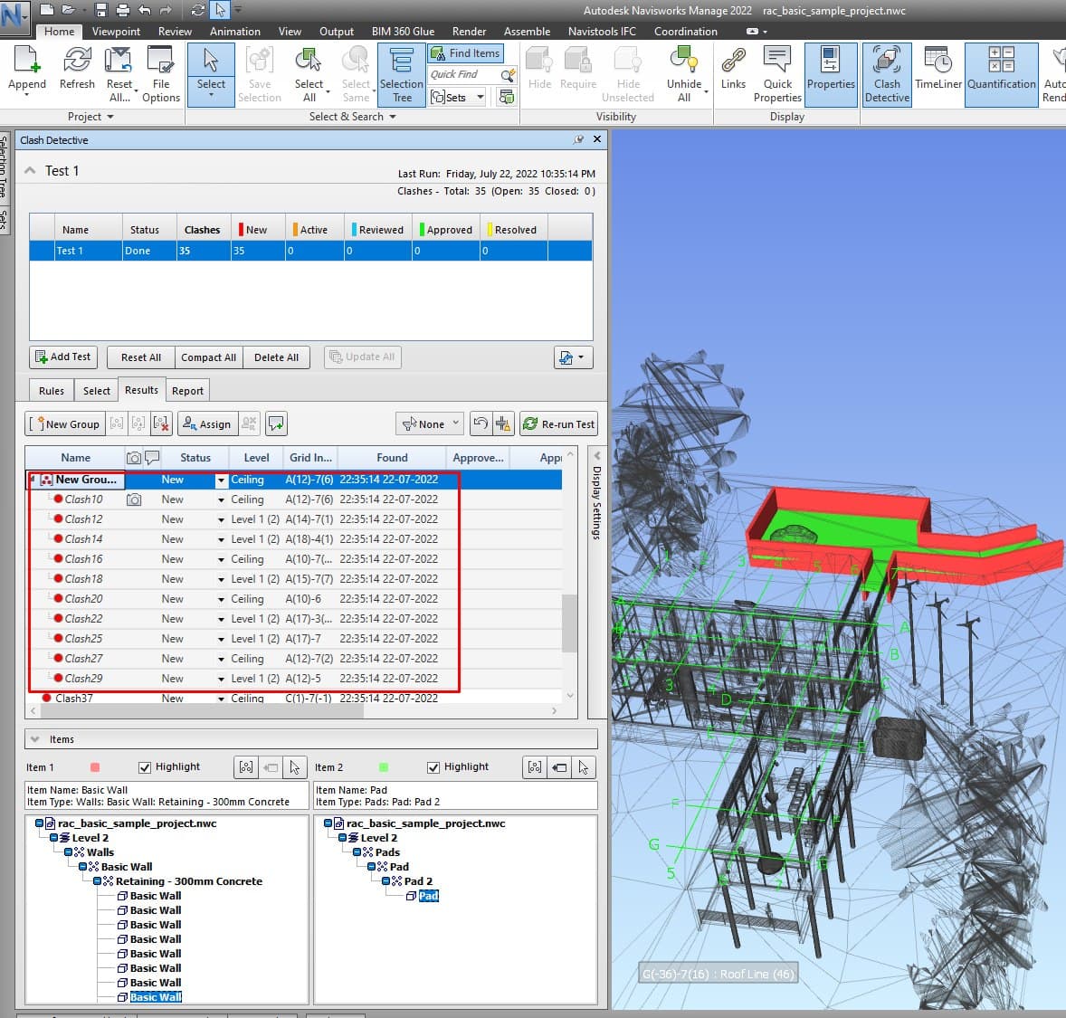
Task: Toggle Item 1 Highlight checkbox
Action: (x=144, y=767)
